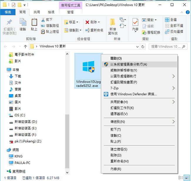Click the Properties checkmark icon
Viewport: 191px width, 181px height.
tap(135, 22)
